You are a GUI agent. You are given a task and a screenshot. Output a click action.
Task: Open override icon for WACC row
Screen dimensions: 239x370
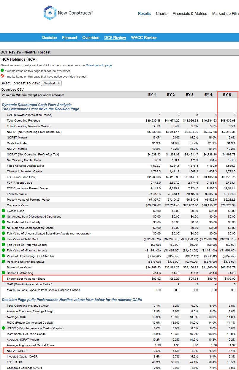4,328
